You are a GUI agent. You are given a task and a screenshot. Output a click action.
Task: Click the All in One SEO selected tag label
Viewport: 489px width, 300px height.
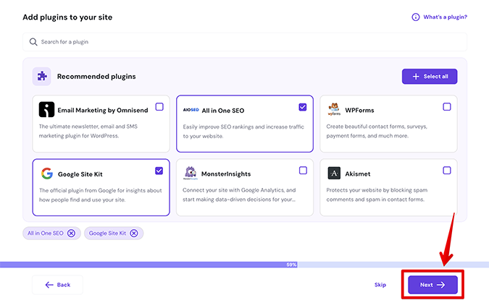[x=46, y=233]
